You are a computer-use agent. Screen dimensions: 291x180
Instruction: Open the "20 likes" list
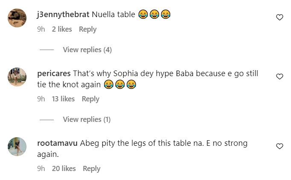pos(64,169)
